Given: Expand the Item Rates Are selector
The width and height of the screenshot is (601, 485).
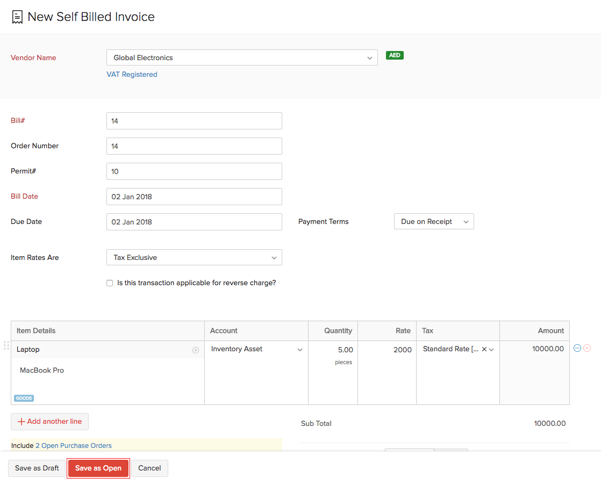Looking at the screenshot, I should [x=194, y=257].
